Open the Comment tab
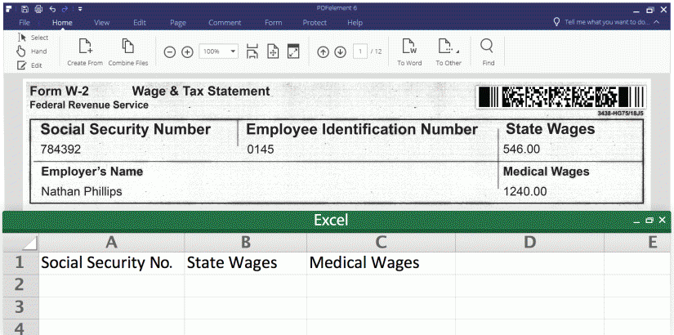 224,23
